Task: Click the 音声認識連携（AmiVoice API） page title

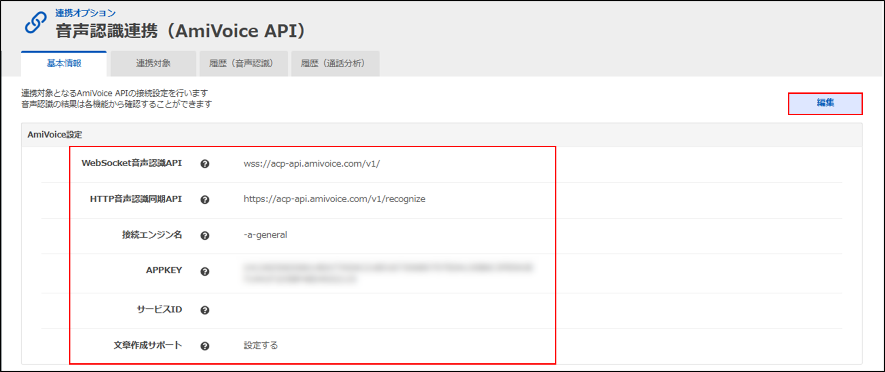Action: (180, 31)
